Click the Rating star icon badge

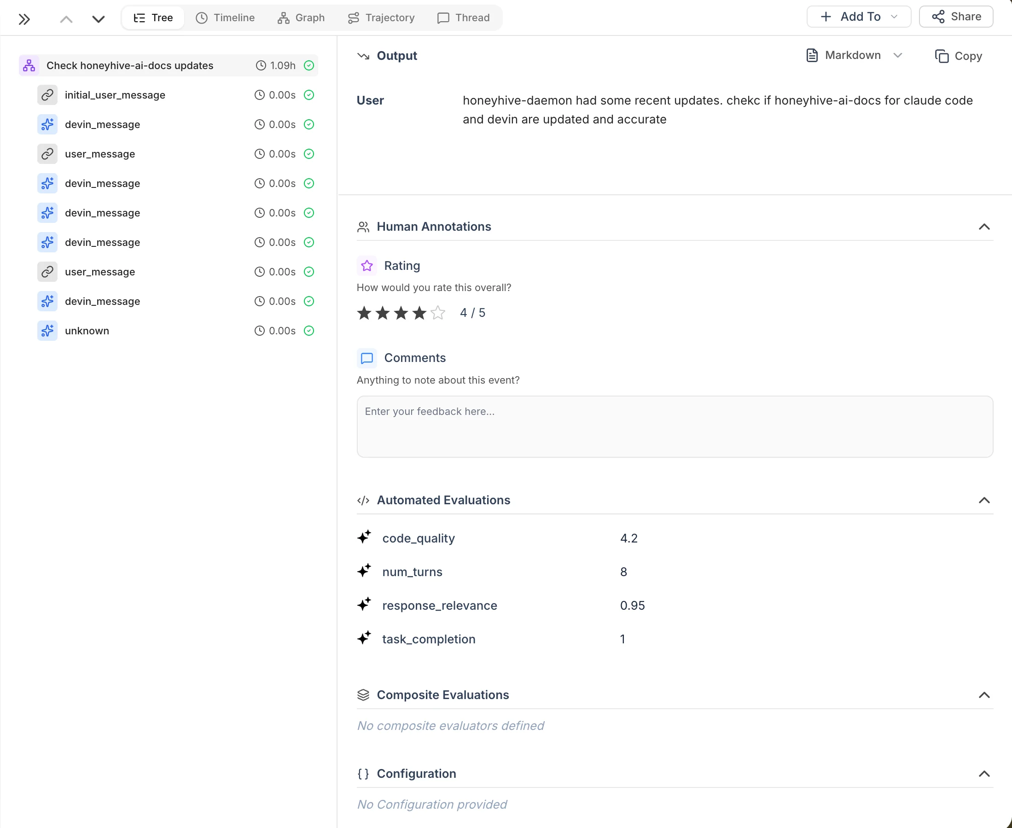coord(367,266)
